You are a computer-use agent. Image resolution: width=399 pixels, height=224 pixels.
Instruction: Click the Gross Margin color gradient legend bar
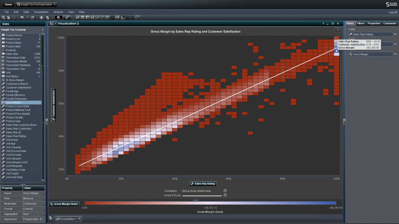(x=210, y=203)
